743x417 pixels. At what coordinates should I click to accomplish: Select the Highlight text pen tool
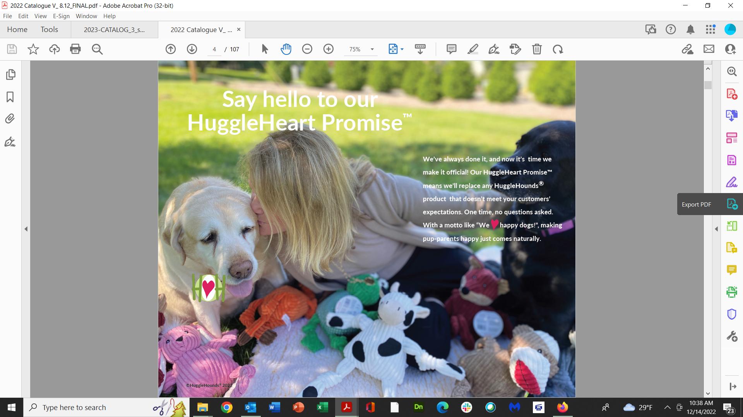coord(473,49)
